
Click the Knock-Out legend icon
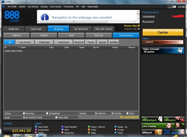pos(62,132)
